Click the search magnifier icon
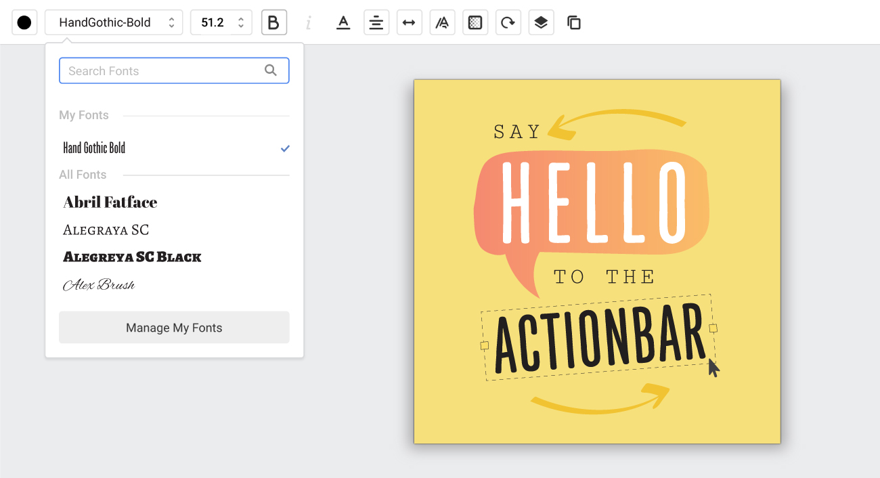880x478 pixels. [271, 70]
